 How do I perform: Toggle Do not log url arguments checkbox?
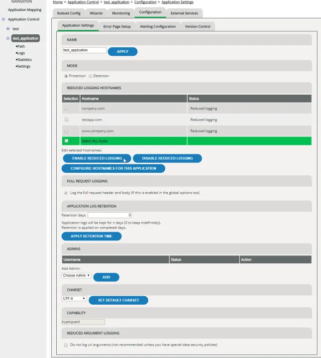66,345
